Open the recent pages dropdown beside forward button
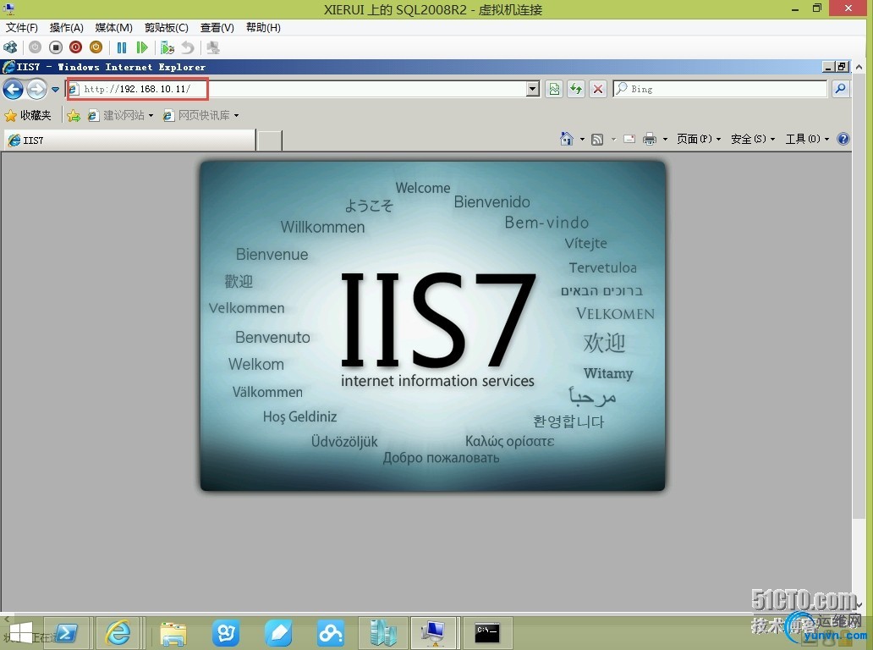The width and height of the screenshot is (873, 650). tap(55, 89)
